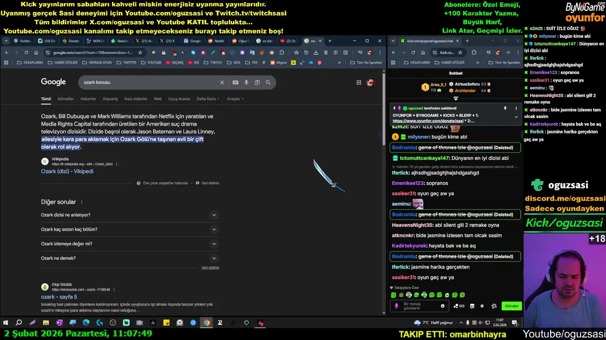606x340 pixels.
Task: Collapse the Kick gift leaderboard
Action: click(x=455, y=99)
